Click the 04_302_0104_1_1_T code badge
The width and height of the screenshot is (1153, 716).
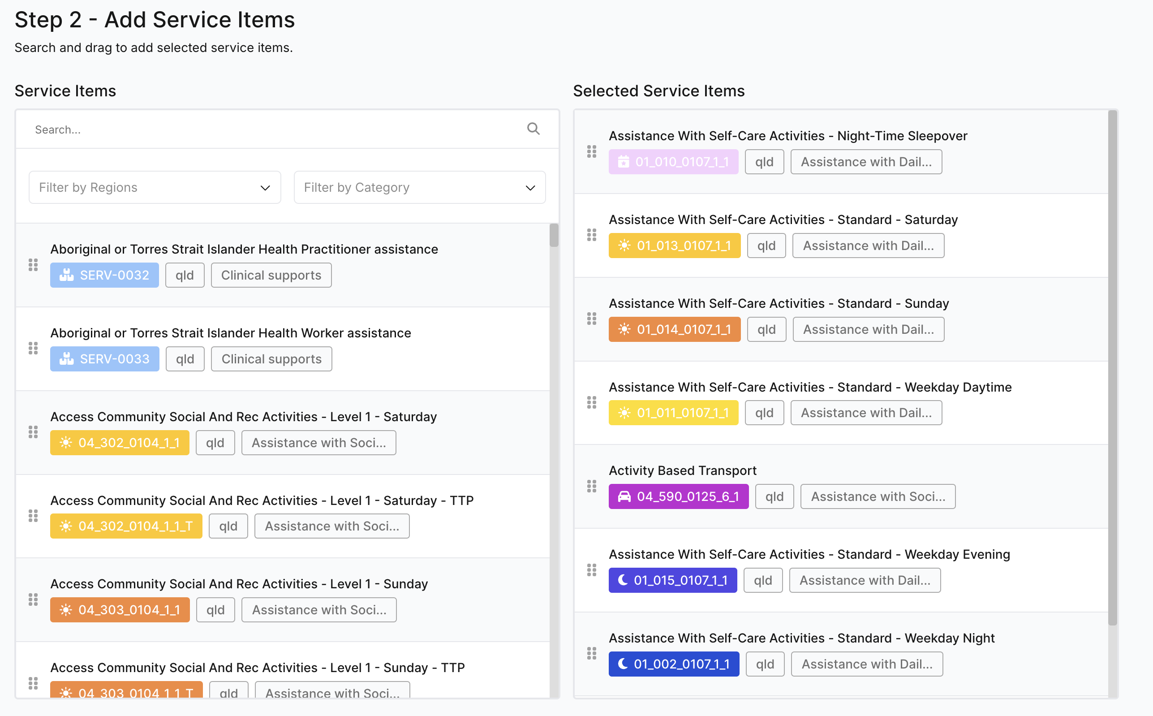[126, 526]
